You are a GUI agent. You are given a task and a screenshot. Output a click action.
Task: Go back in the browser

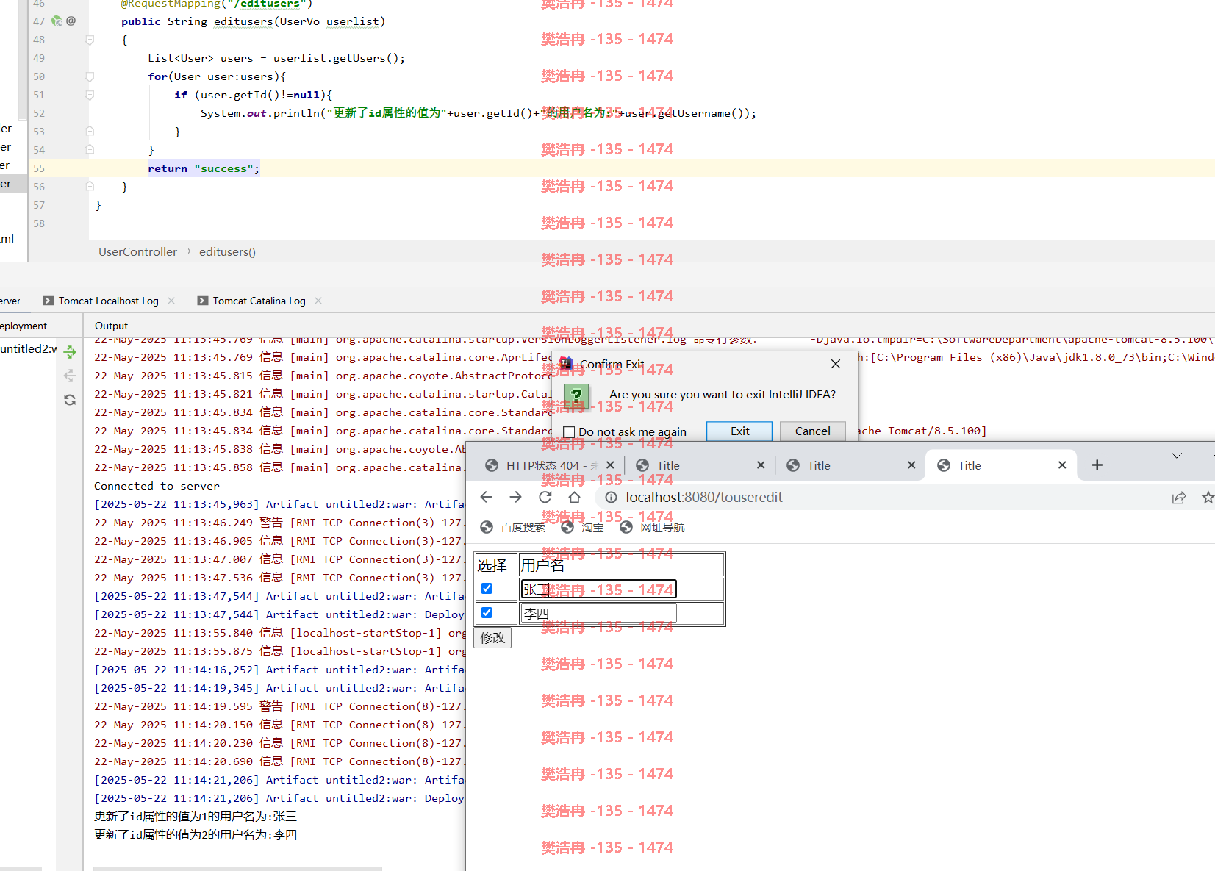[x=486, y=498]
